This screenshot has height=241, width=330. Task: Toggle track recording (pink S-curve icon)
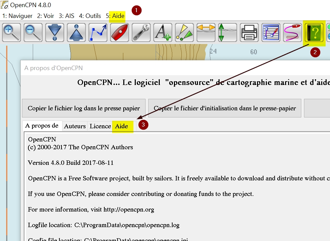coord(293,32)
